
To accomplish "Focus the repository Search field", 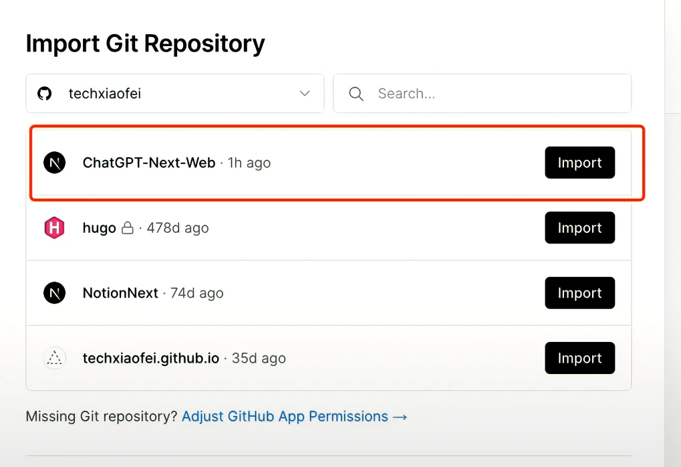I will [x=482, y=94].
